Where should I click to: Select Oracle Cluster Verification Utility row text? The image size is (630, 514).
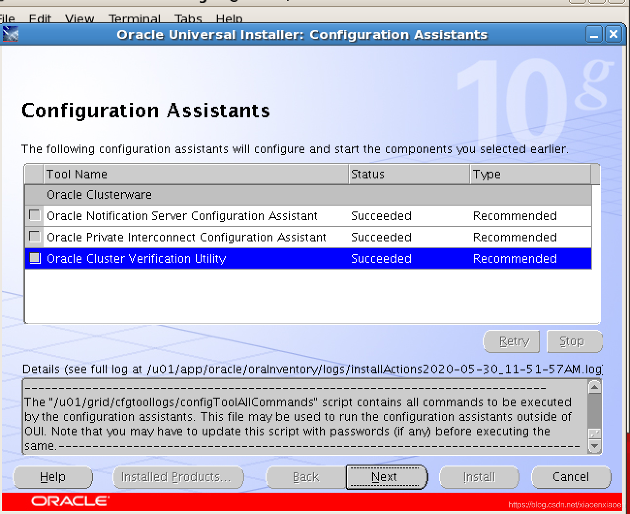[136, 258]
